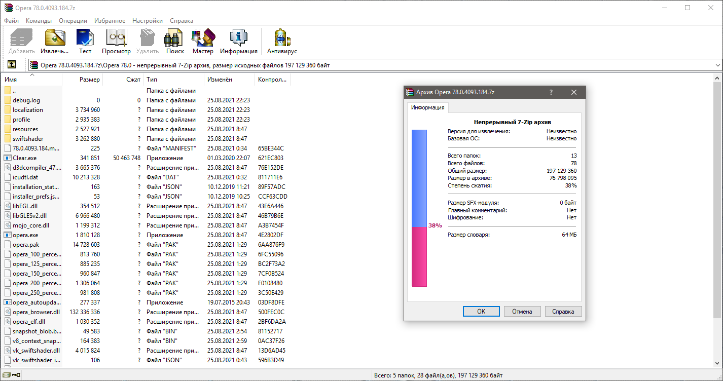Click the opera_browser.dll file icon
Screen dimensions: 723x381
pos(8,312)
